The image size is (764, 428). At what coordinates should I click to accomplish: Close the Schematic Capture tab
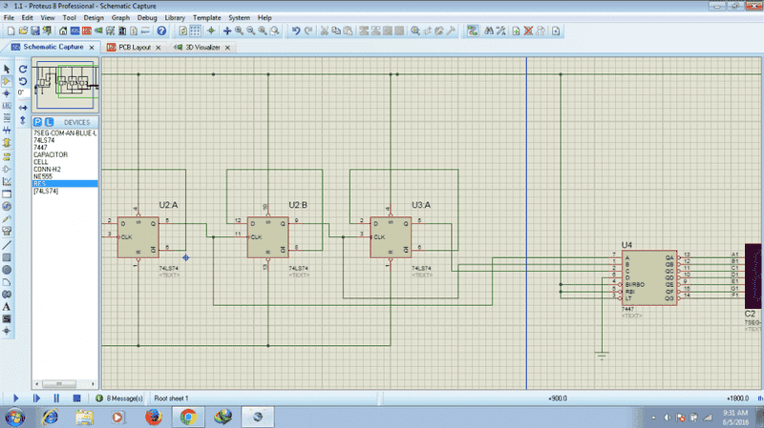click(x=92, y=46)
